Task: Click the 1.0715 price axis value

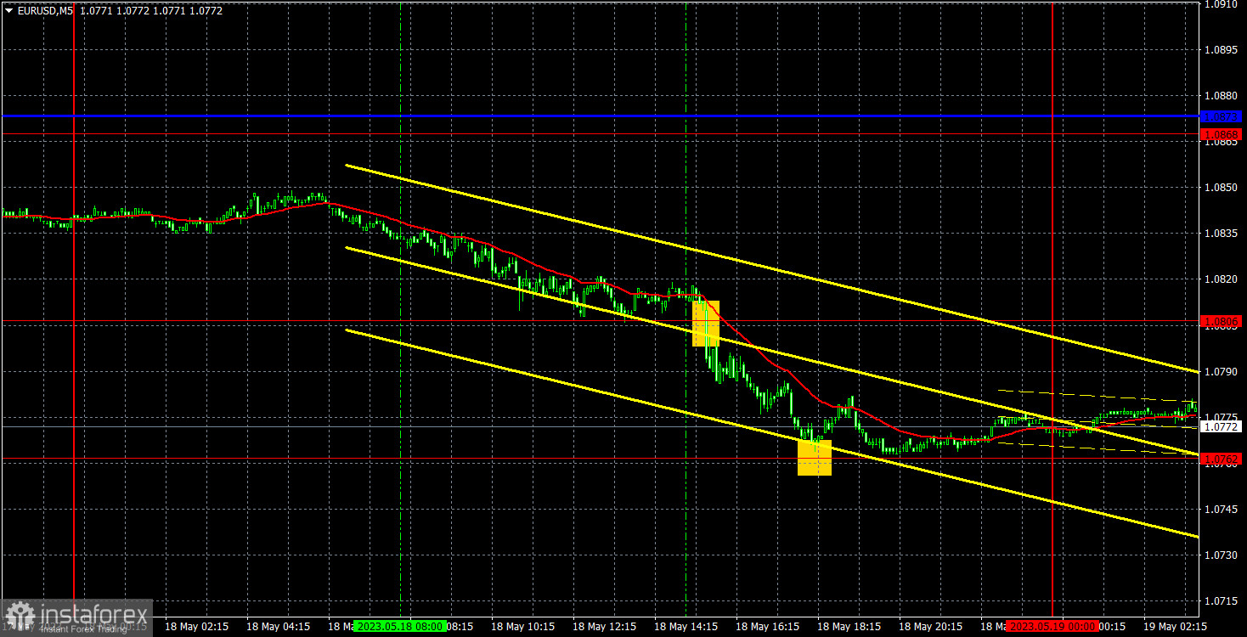Action: 1222,600
